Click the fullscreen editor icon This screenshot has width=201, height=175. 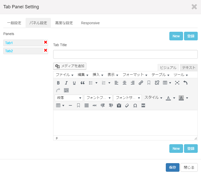[177, 83]
